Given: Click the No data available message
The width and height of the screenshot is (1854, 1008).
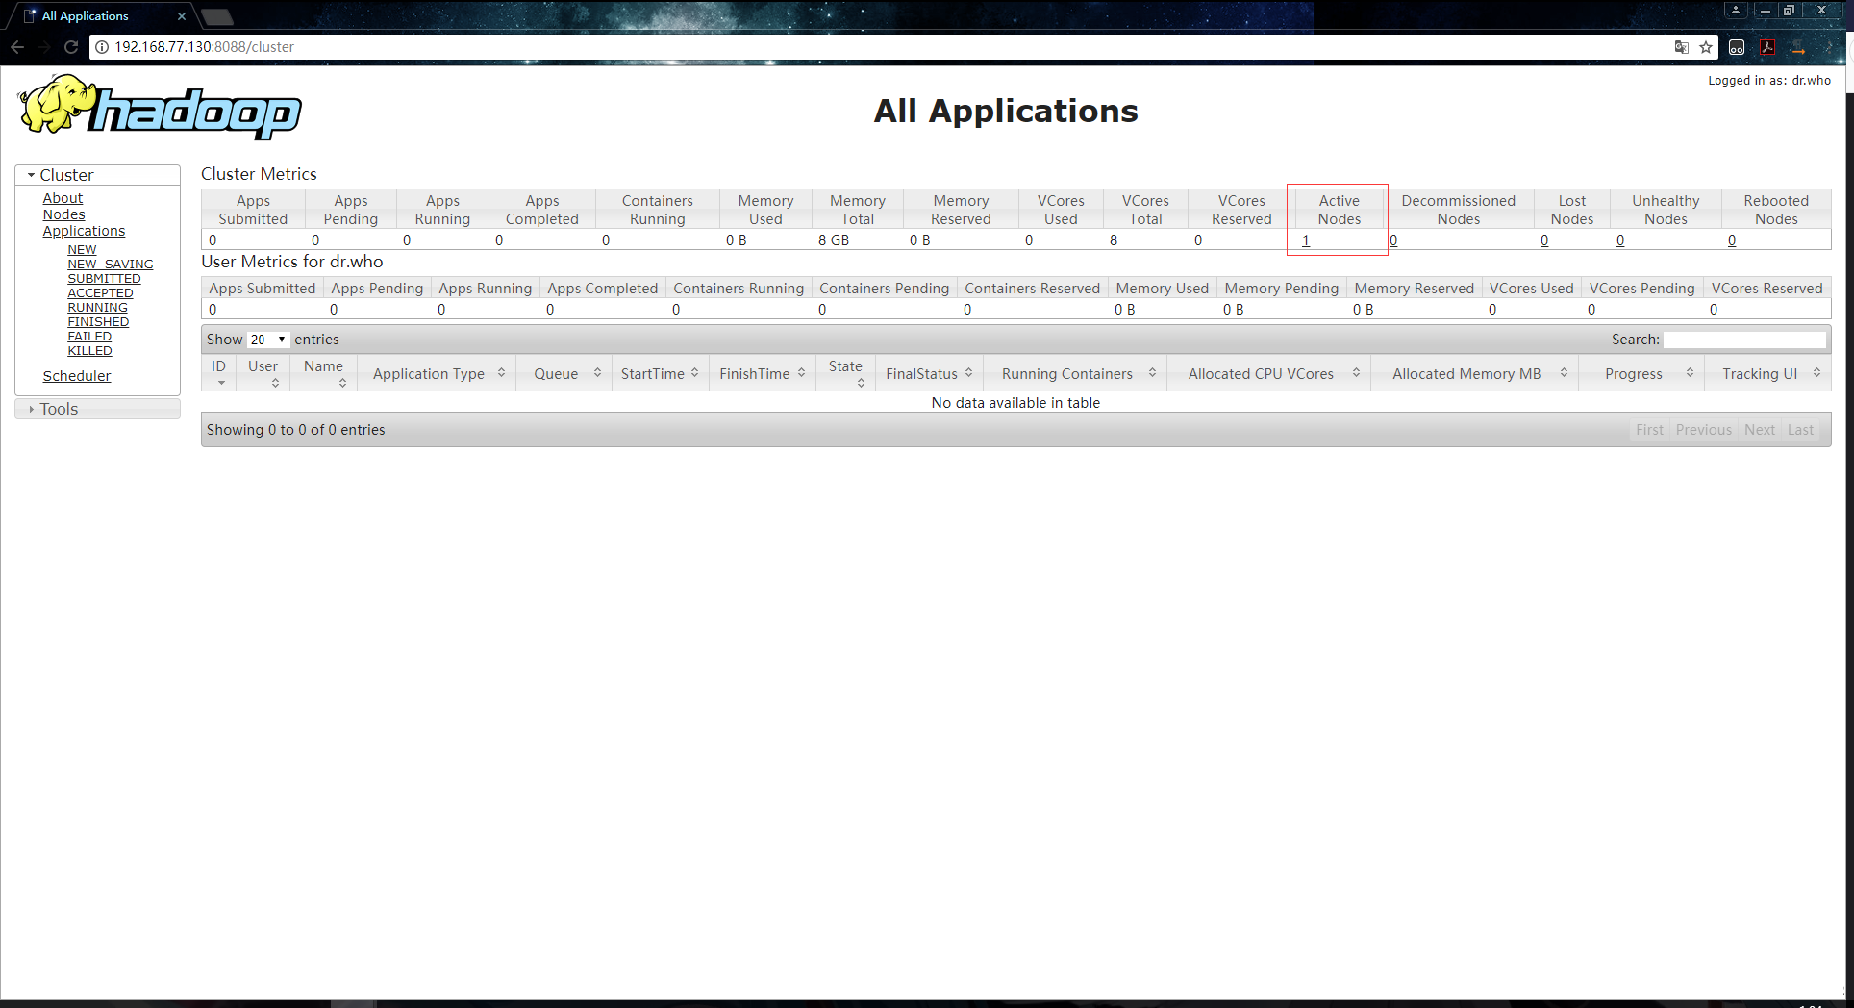Looking at the screenshot, I should point(1015,403).
